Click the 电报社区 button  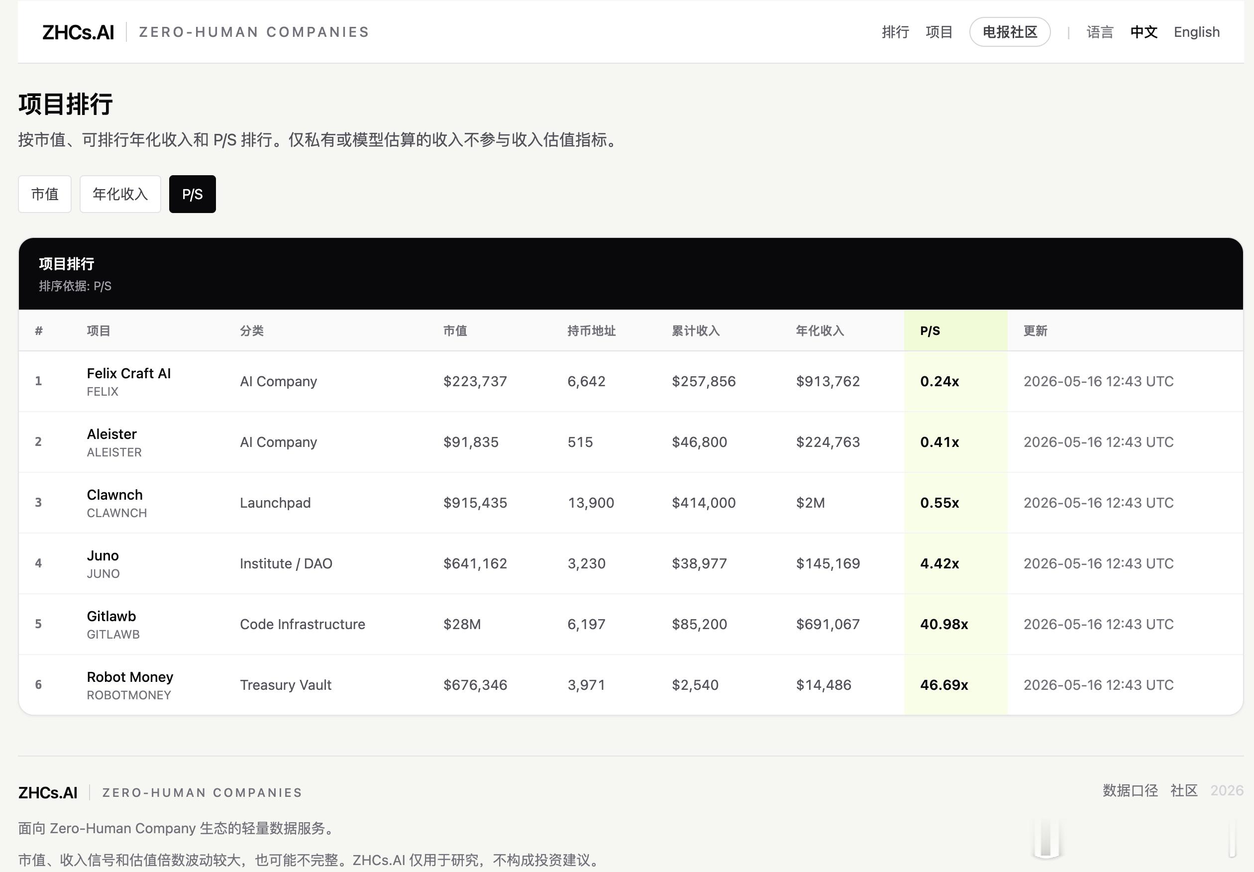tap(1009, 32)
